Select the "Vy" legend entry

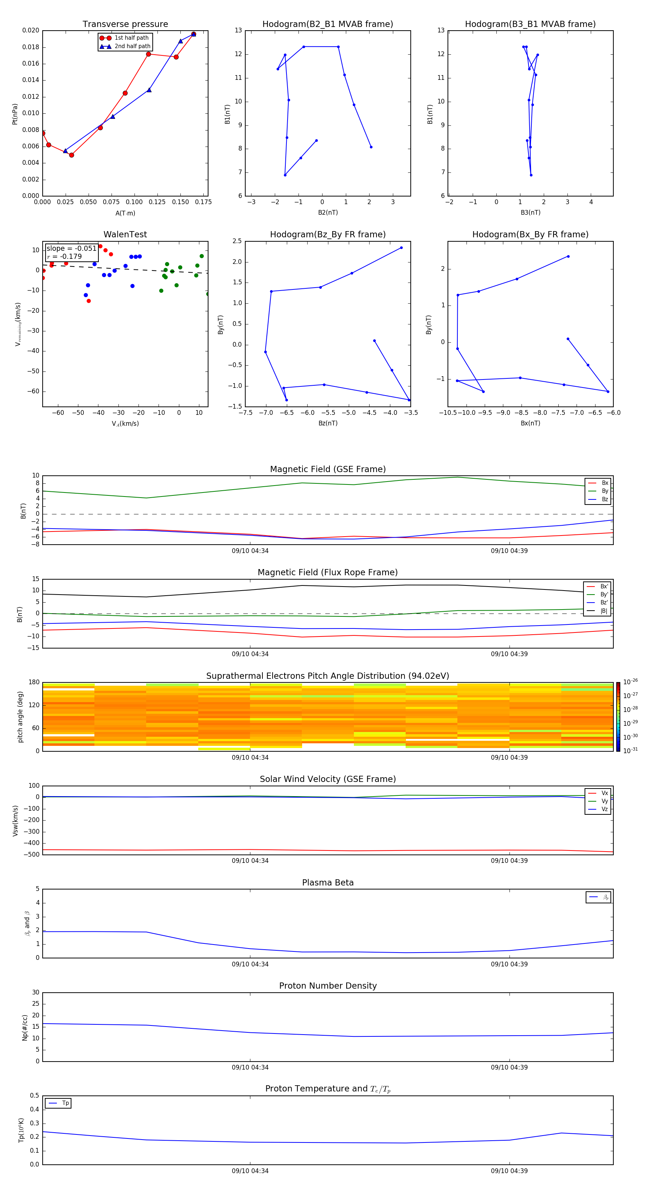598,801
